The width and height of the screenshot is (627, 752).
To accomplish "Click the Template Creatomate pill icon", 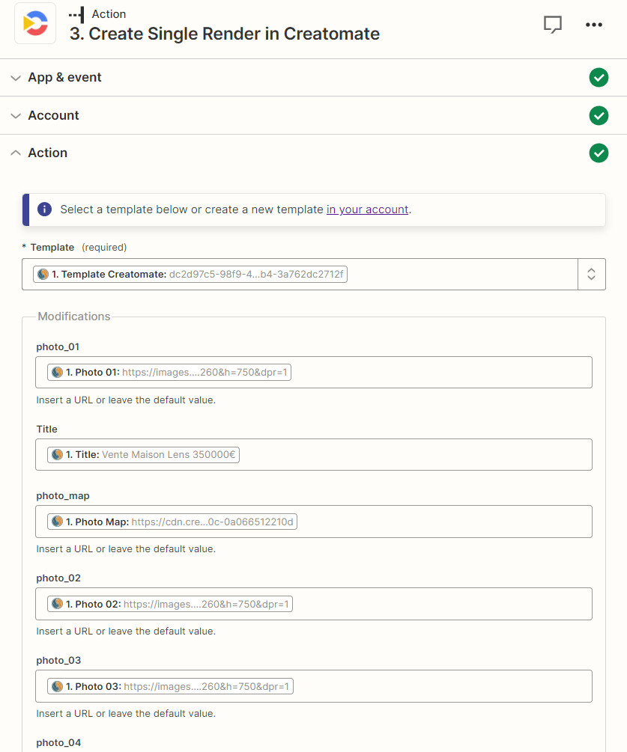I will click(43, 275).
